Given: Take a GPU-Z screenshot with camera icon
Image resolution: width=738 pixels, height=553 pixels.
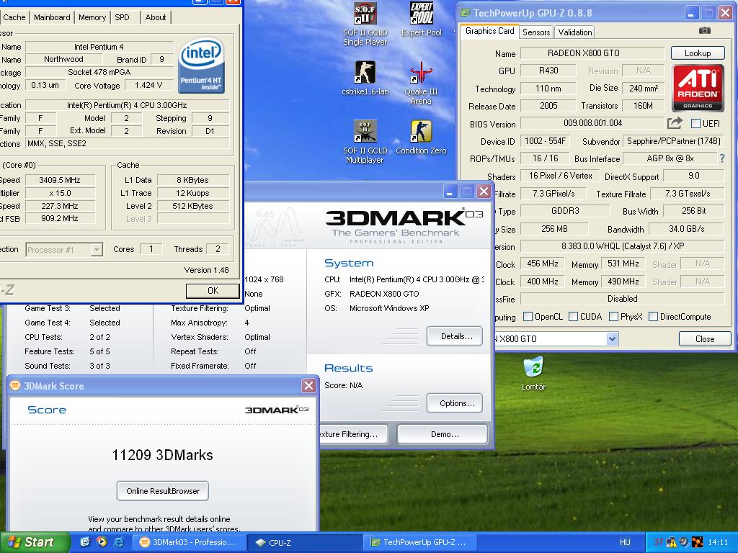Looking at the screenshot, I should (x=705, y=30).
